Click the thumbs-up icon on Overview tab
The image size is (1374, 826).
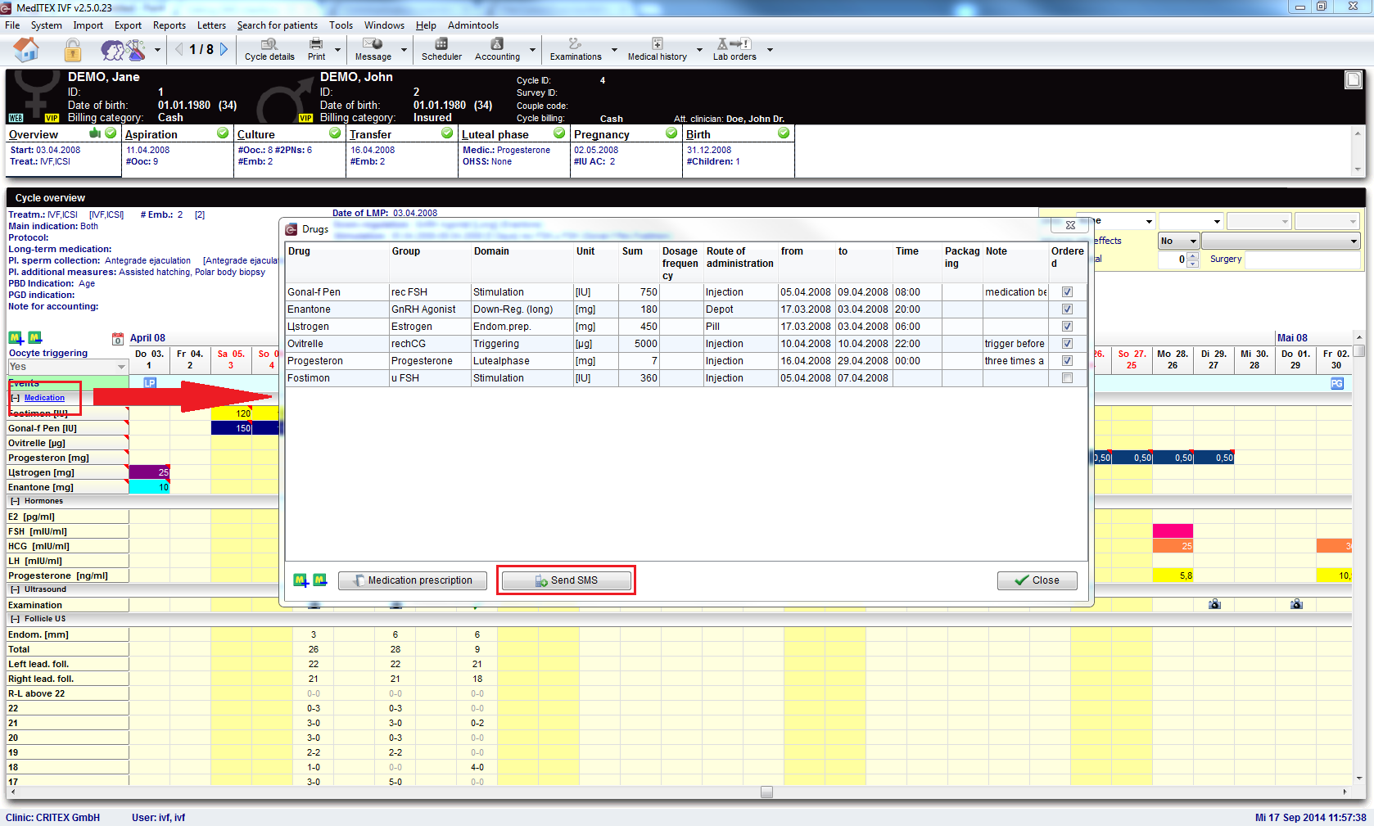point(95,133)
